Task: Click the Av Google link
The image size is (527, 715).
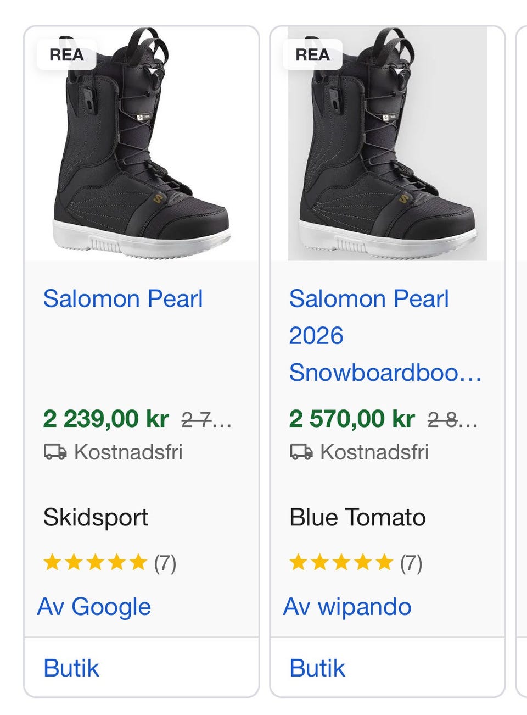Action: coord(94,607)
